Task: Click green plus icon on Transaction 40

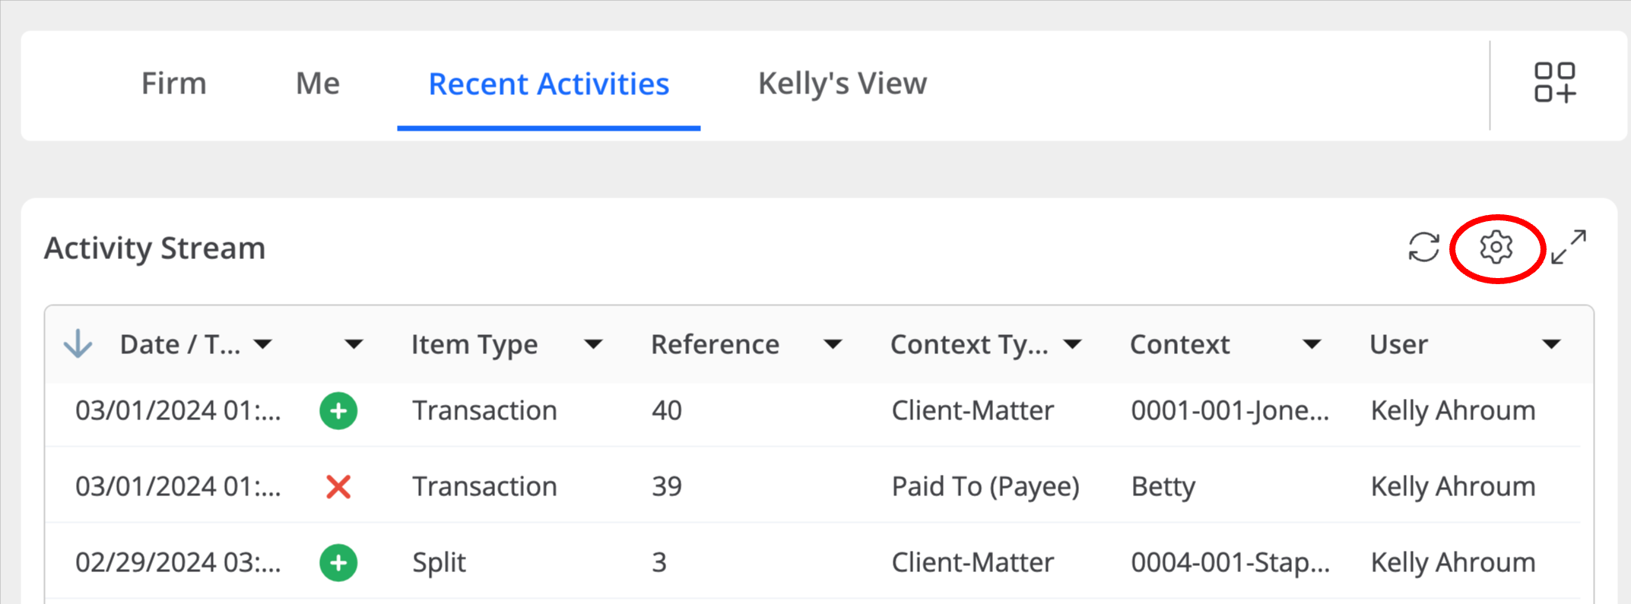Action: point(338,411)
